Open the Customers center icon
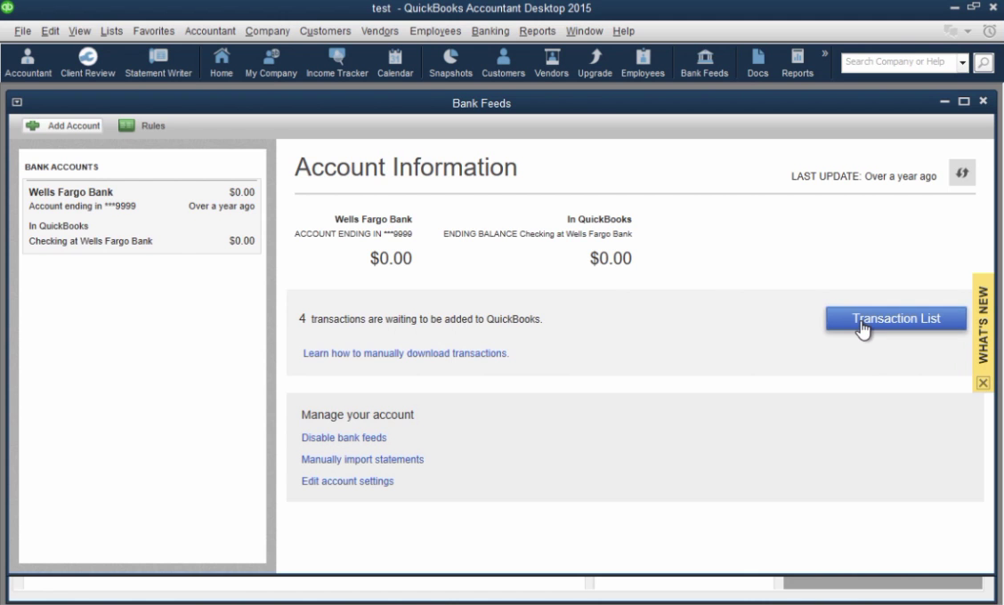 click(503, 63)
